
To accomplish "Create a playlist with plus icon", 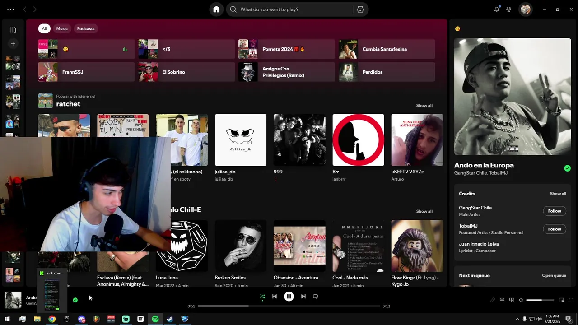I will coord(13,44).
